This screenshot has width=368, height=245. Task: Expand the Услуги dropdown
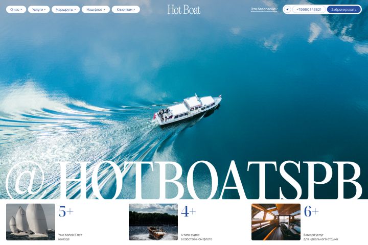pyautogui.click(x=39, y=10)
